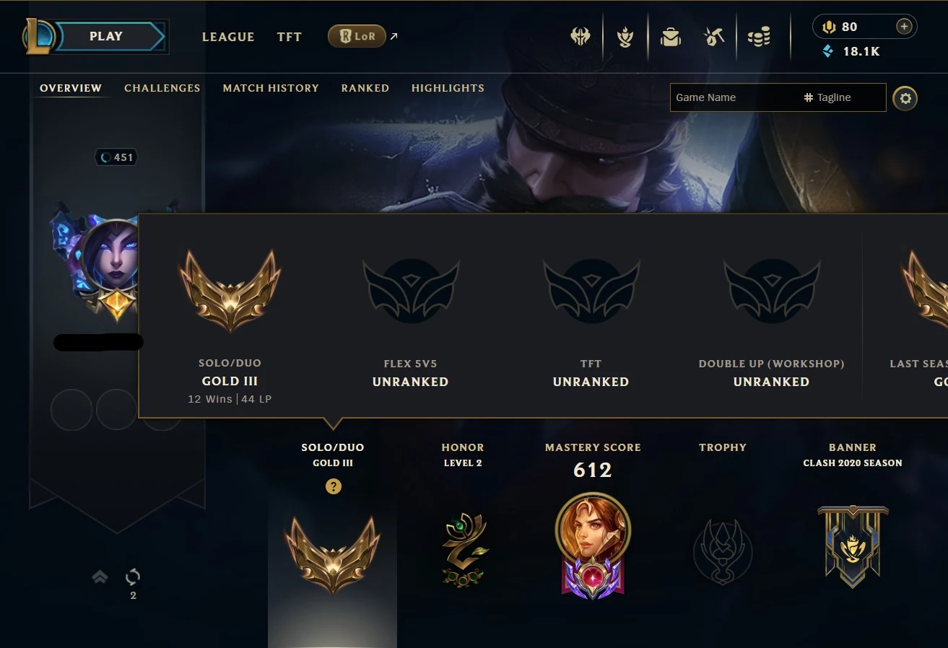Open the Clash helmet icon
Image resolution: width=948 pixels, height=648 pixels.
point(580,37)
